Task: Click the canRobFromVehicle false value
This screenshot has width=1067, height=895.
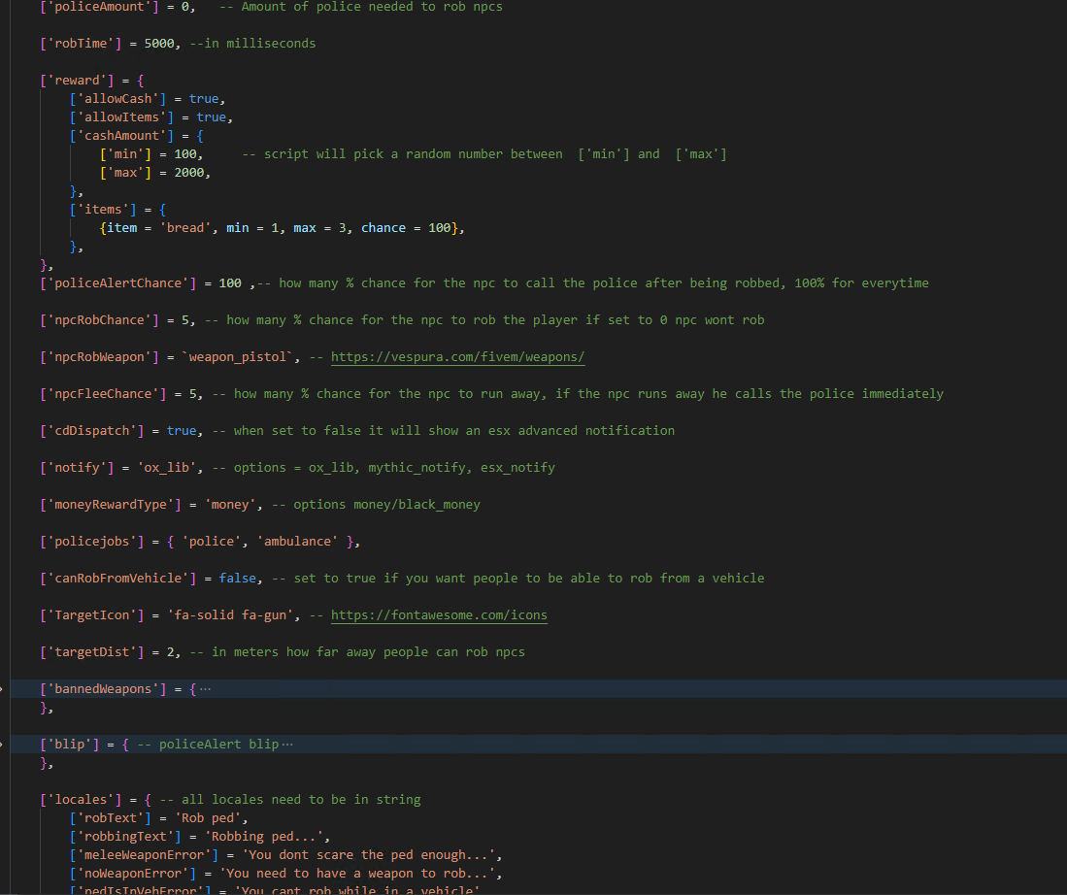Action: point(238,578)
